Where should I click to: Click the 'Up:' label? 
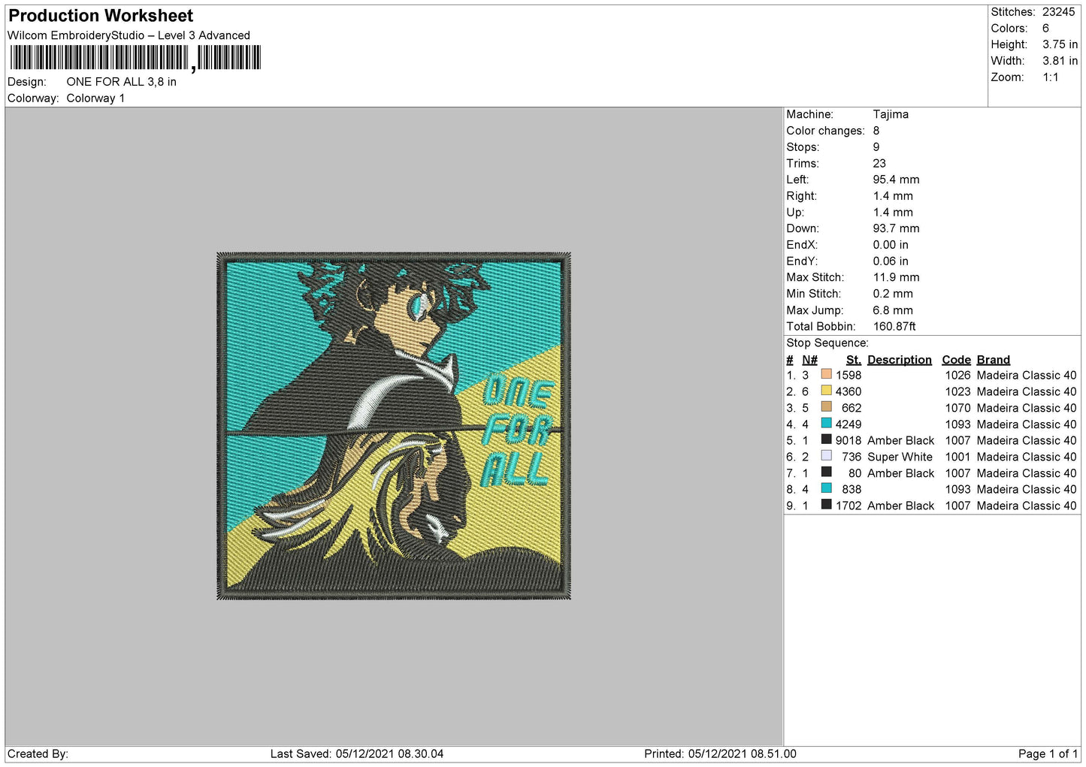(795, 213)
